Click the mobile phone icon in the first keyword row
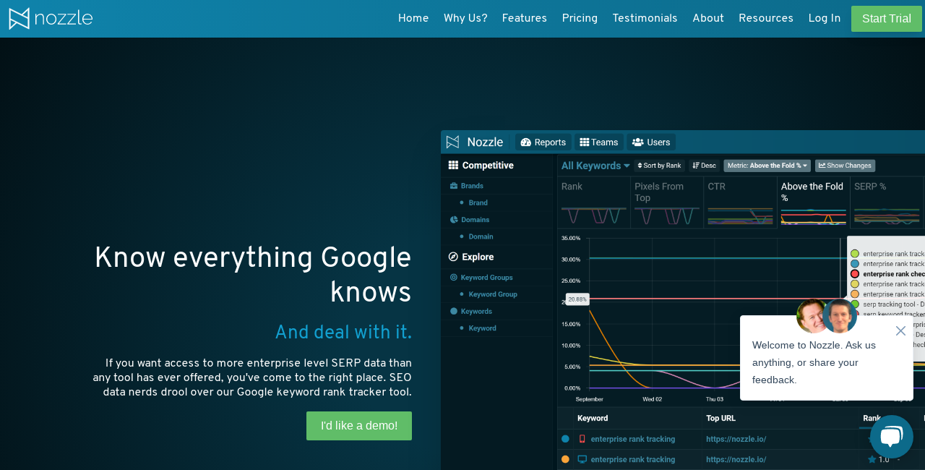 pos(582,439)
